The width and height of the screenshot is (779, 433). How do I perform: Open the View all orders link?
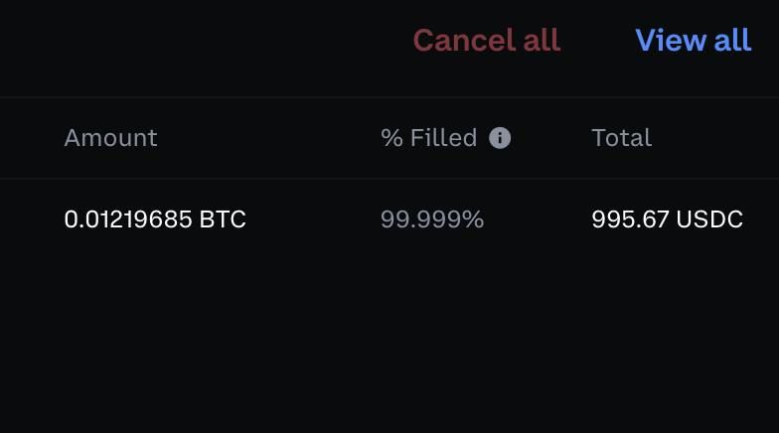click(693, 41)
